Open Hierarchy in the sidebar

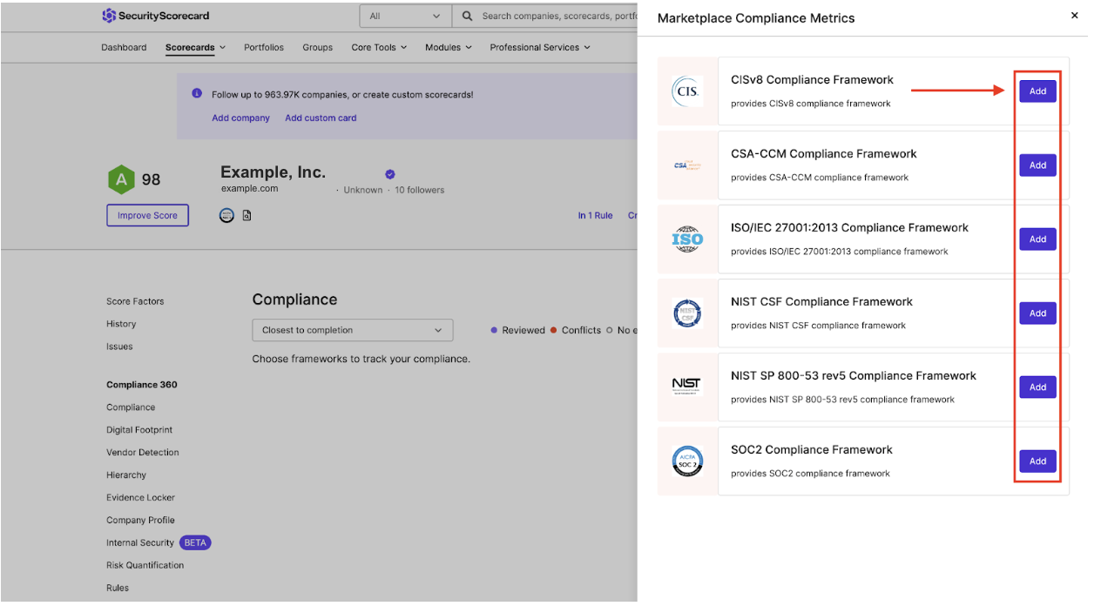[x=126, y=475]
